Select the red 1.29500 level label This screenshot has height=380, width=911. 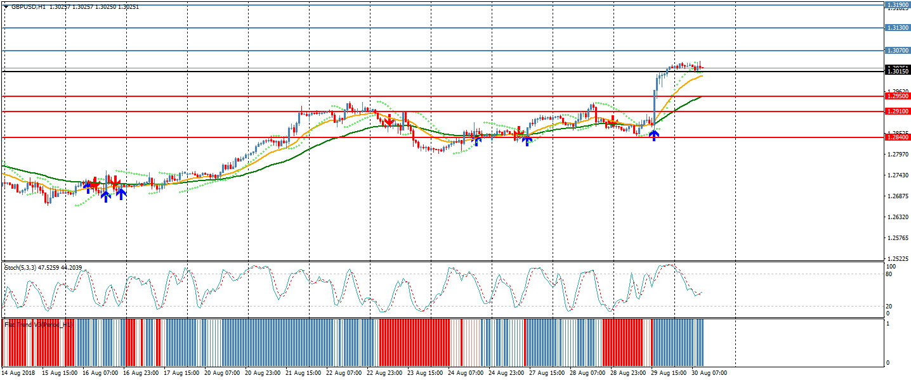point(898,96)
